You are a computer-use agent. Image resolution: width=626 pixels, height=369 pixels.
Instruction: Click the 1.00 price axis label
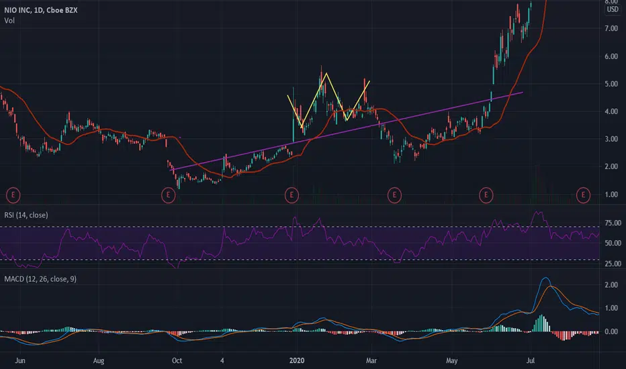tap(611, 195)
